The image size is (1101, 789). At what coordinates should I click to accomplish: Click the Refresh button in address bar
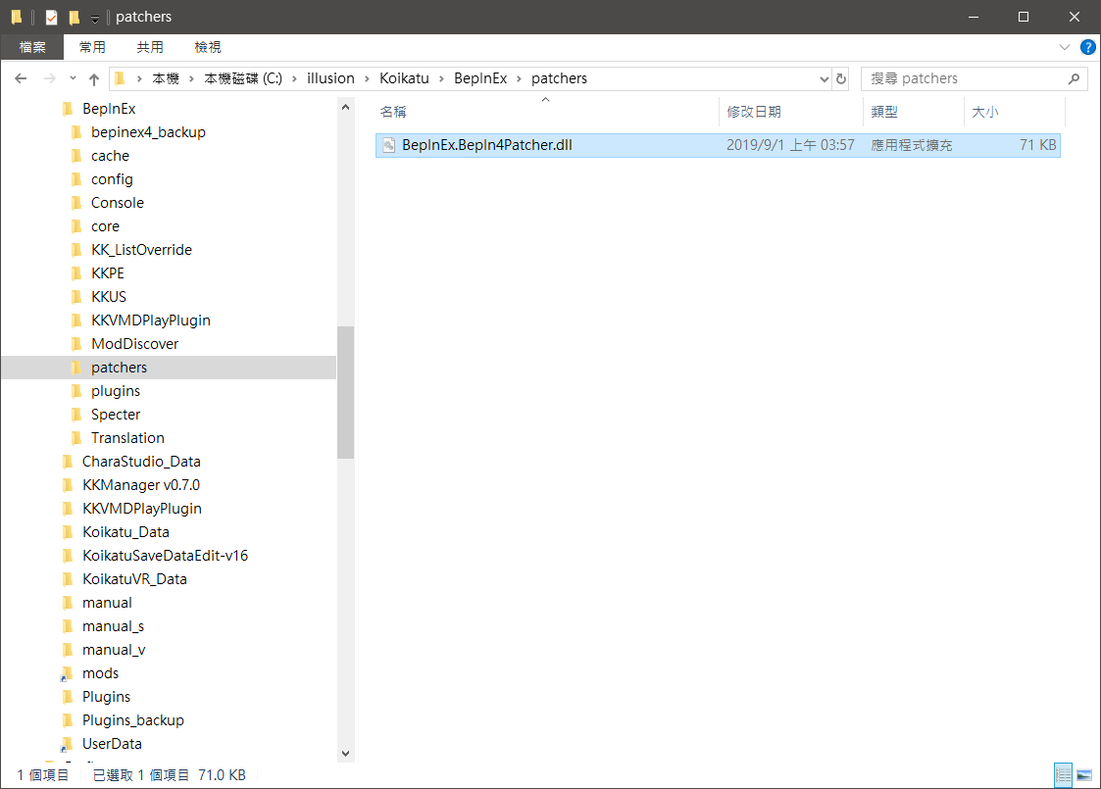[x=840, y=78]
